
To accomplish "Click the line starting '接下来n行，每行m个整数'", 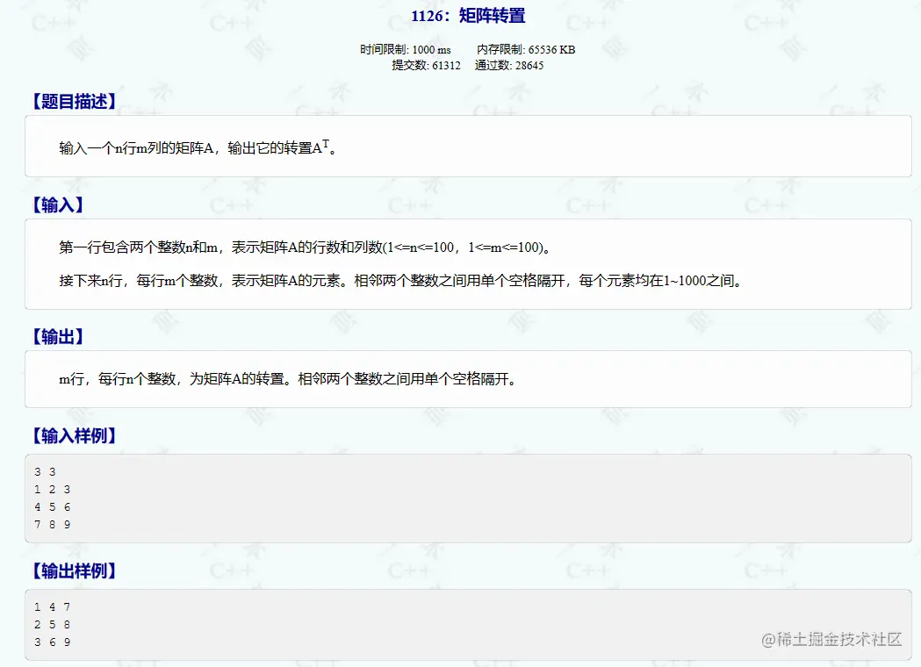I will point(400,281).
